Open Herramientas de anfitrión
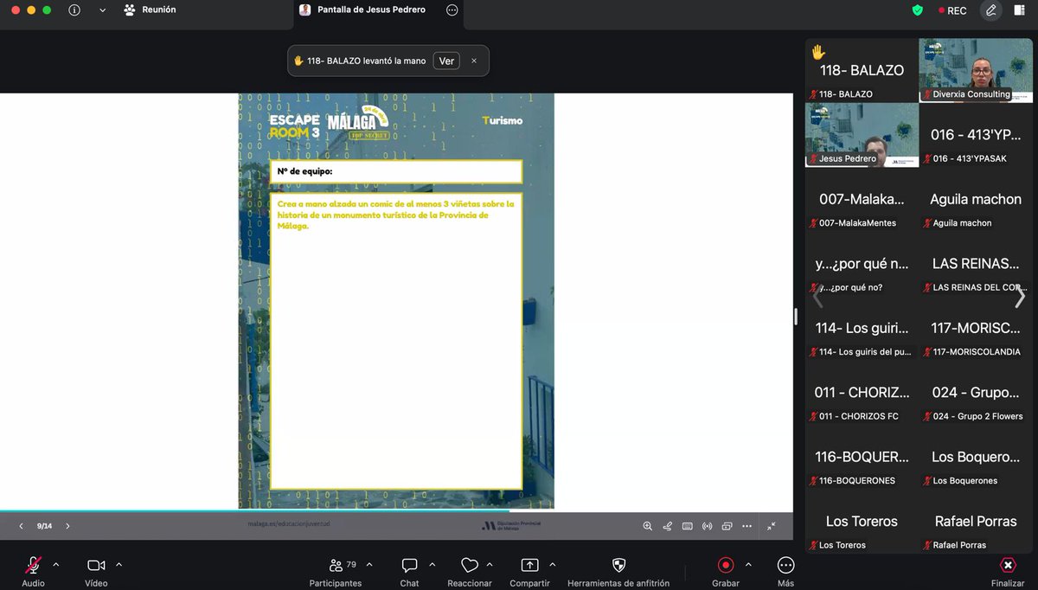This screenshot has width=1038, height=590. (x=618, y=571)
